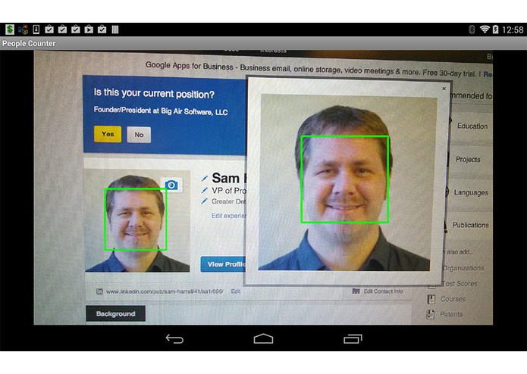Image resolution: width=527 pixels, height=374 pixels.
Task: Click the pencil icon beside Greater Det
Action: (204, 201)
